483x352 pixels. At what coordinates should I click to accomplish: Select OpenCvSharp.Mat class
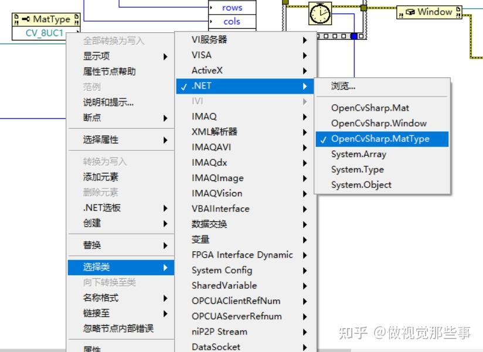pos(382,108)
